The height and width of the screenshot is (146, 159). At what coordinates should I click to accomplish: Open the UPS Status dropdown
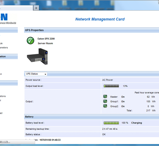point(36,74)
